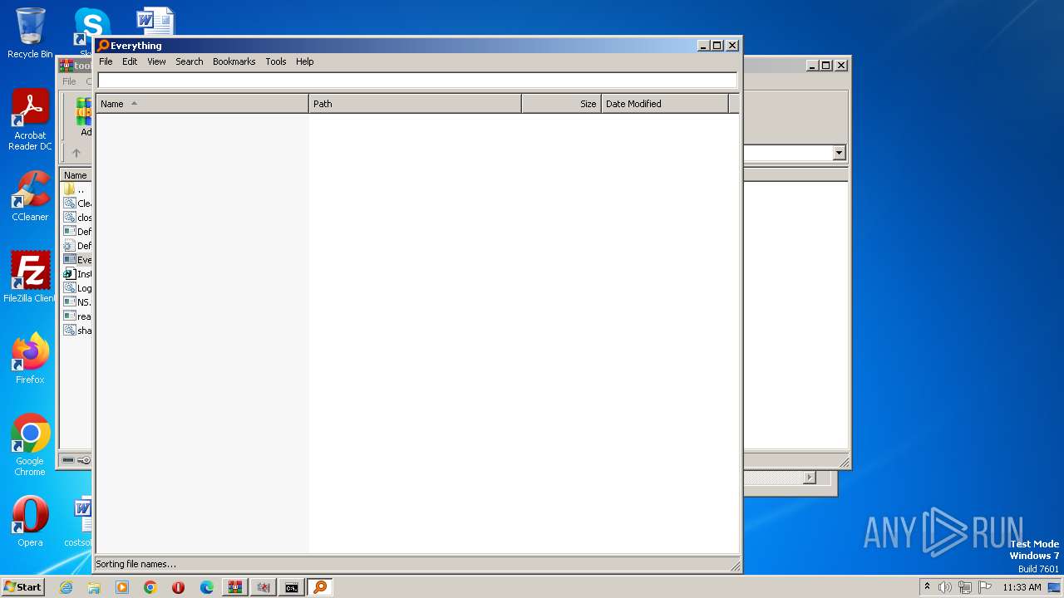Open Acrobat Reader DC desktop icon
This screenshot has width=1064, height=598.
click(30, 120)
